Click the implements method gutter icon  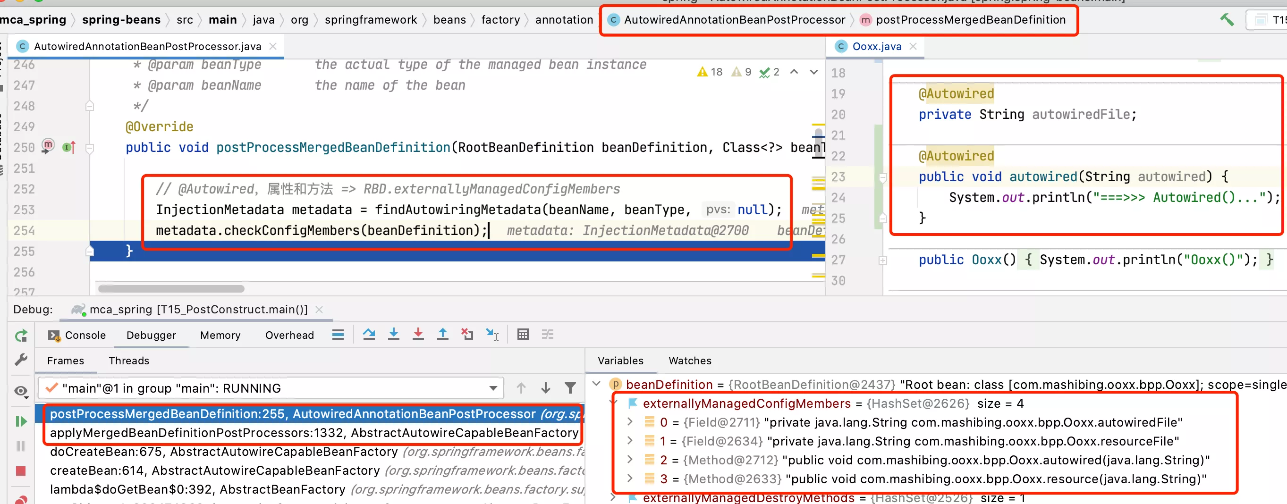(x=69, y=147)
